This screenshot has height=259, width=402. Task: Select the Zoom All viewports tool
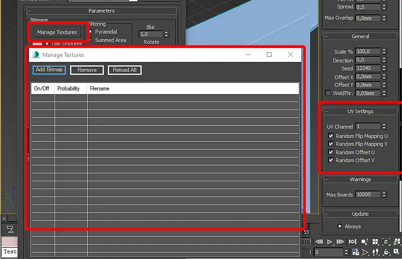(x=375, y=242)
